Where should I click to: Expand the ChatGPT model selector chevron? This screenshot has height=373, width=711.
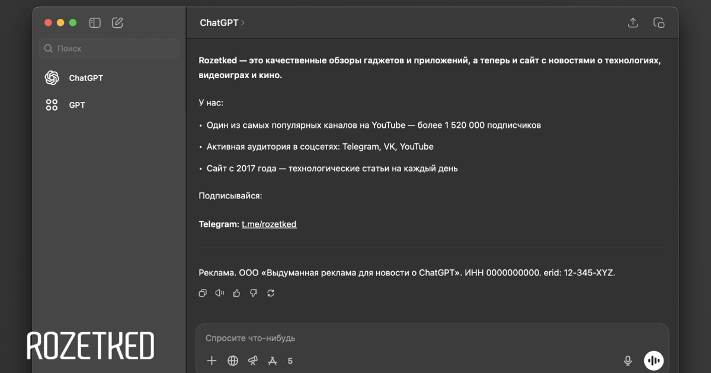[243, 23]
